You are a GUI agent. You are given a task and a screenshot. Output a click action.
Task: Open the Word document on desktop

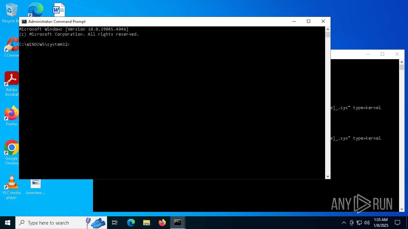[x=59, y=10]
